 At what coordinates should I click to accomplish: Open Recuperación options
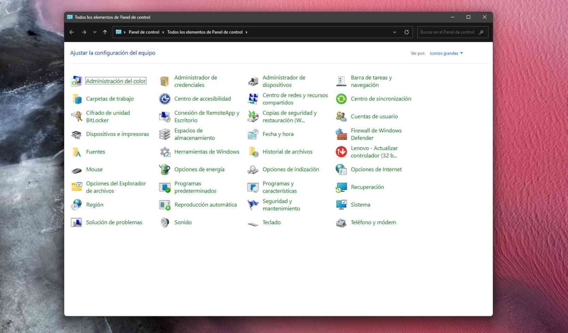367,187
